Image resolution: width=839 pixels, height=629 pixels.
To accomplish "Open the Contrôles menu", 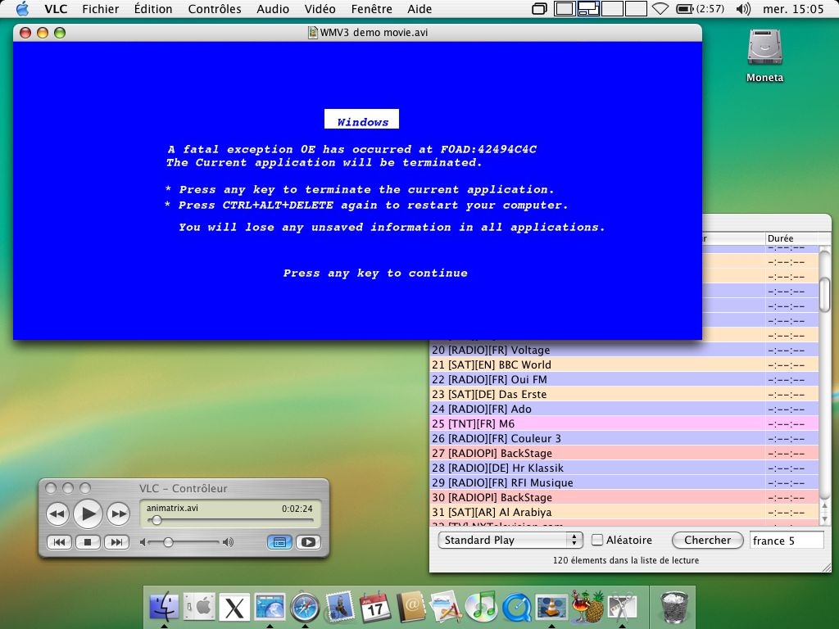I will pos(215,9).
